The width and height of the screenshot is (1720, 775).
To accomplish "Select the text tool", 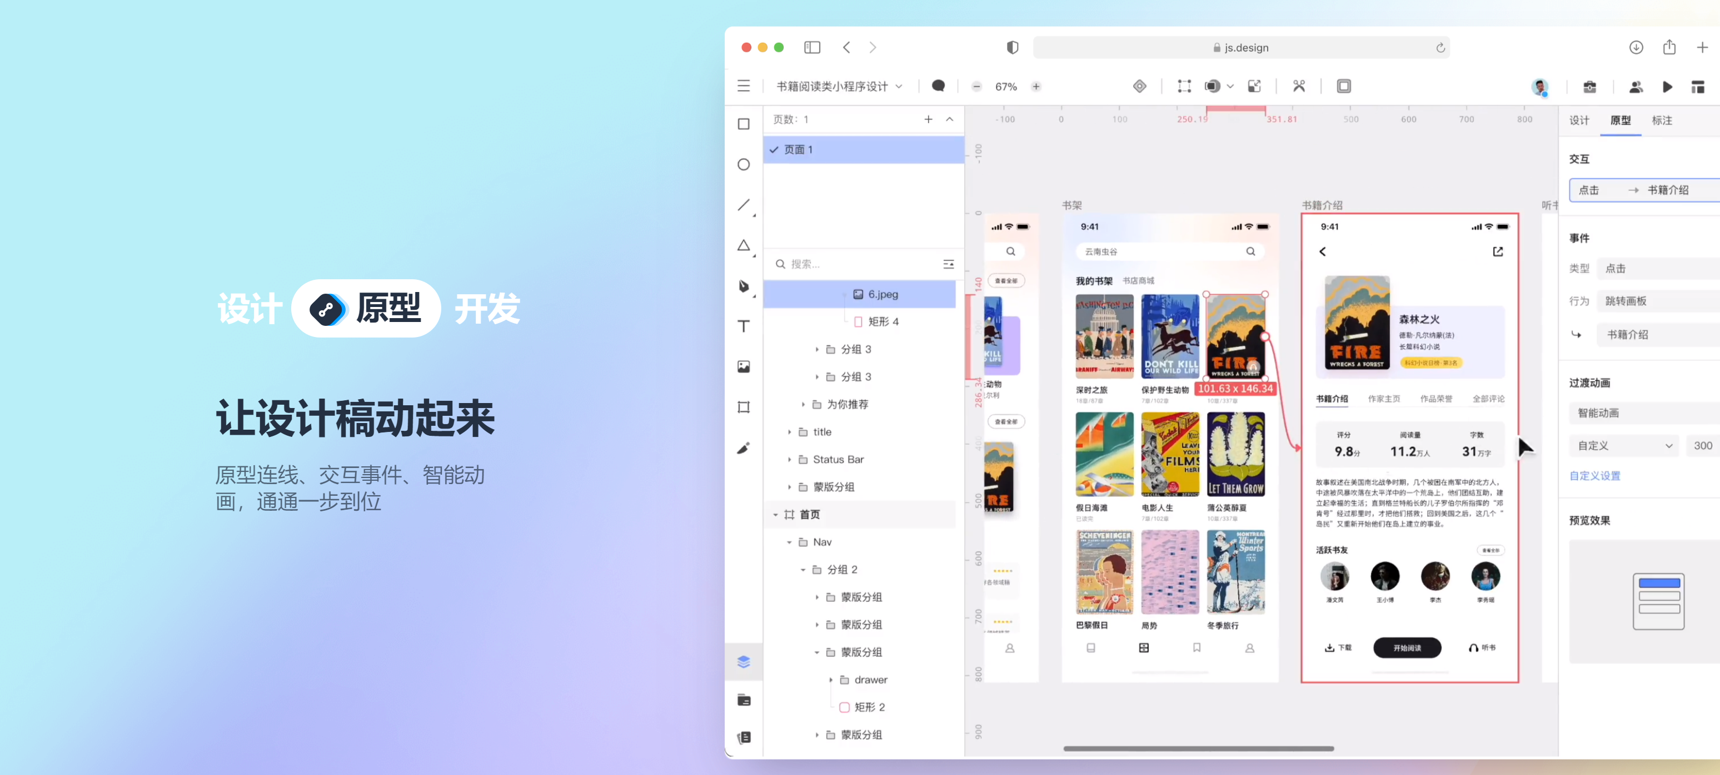I will 743,326.
